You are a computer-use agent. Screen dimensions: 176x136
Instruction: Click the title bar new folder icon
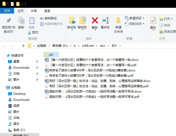pyautogui.click(x=18, y=4)
